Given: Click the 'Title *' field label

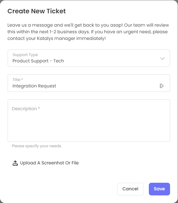Looking at the screenshot, I should coord(18,79).
